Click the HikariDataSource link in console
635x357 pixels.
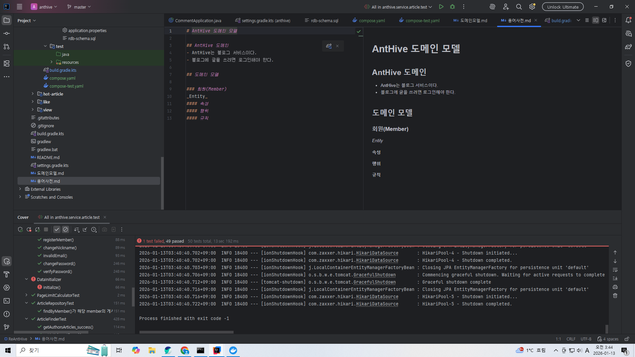(377, 253)
